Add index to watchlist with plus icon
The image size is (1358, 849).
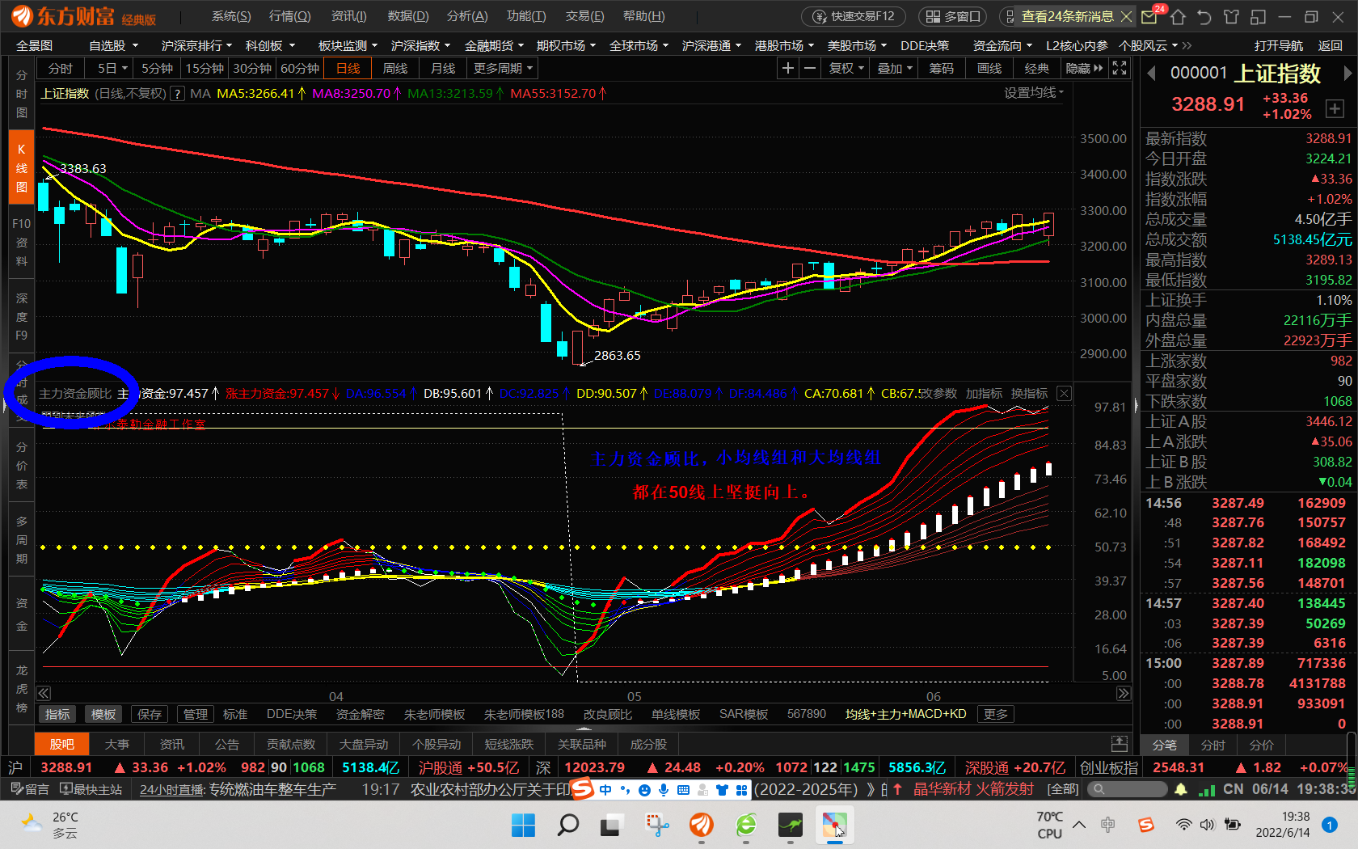pyautogui.click(x=1335, y=110)
